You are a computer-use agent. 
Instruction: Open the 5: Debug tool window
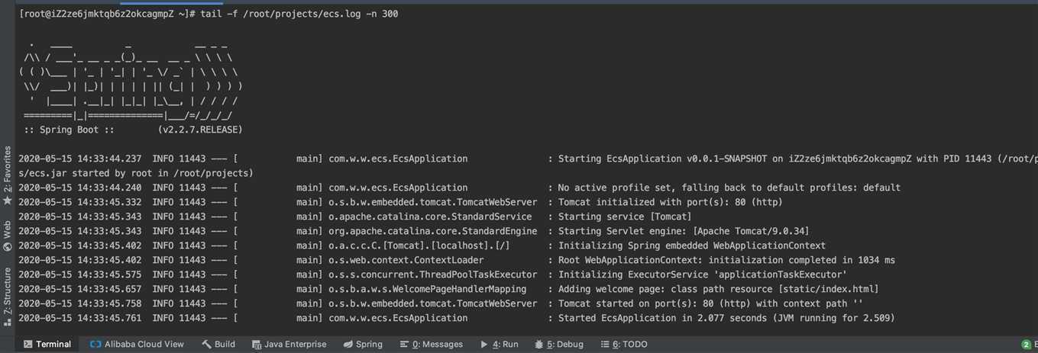point(559,344)
